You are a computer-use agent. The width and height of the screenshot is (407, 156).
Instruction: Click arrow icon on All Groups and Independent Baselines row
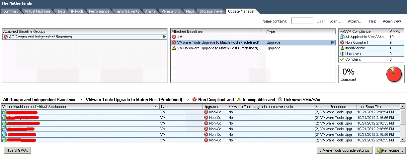164,37
